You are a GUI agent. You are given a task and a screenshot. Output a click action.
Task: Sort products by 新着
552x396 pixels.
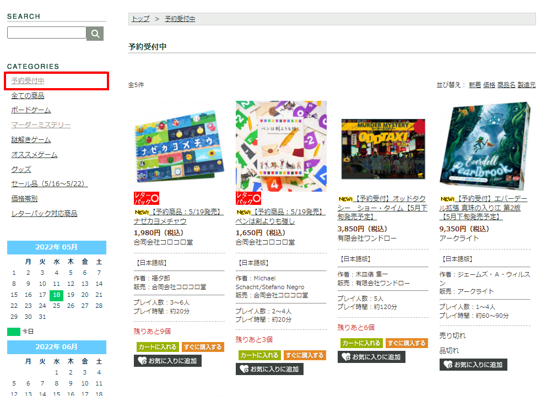(x=474, y=85)
